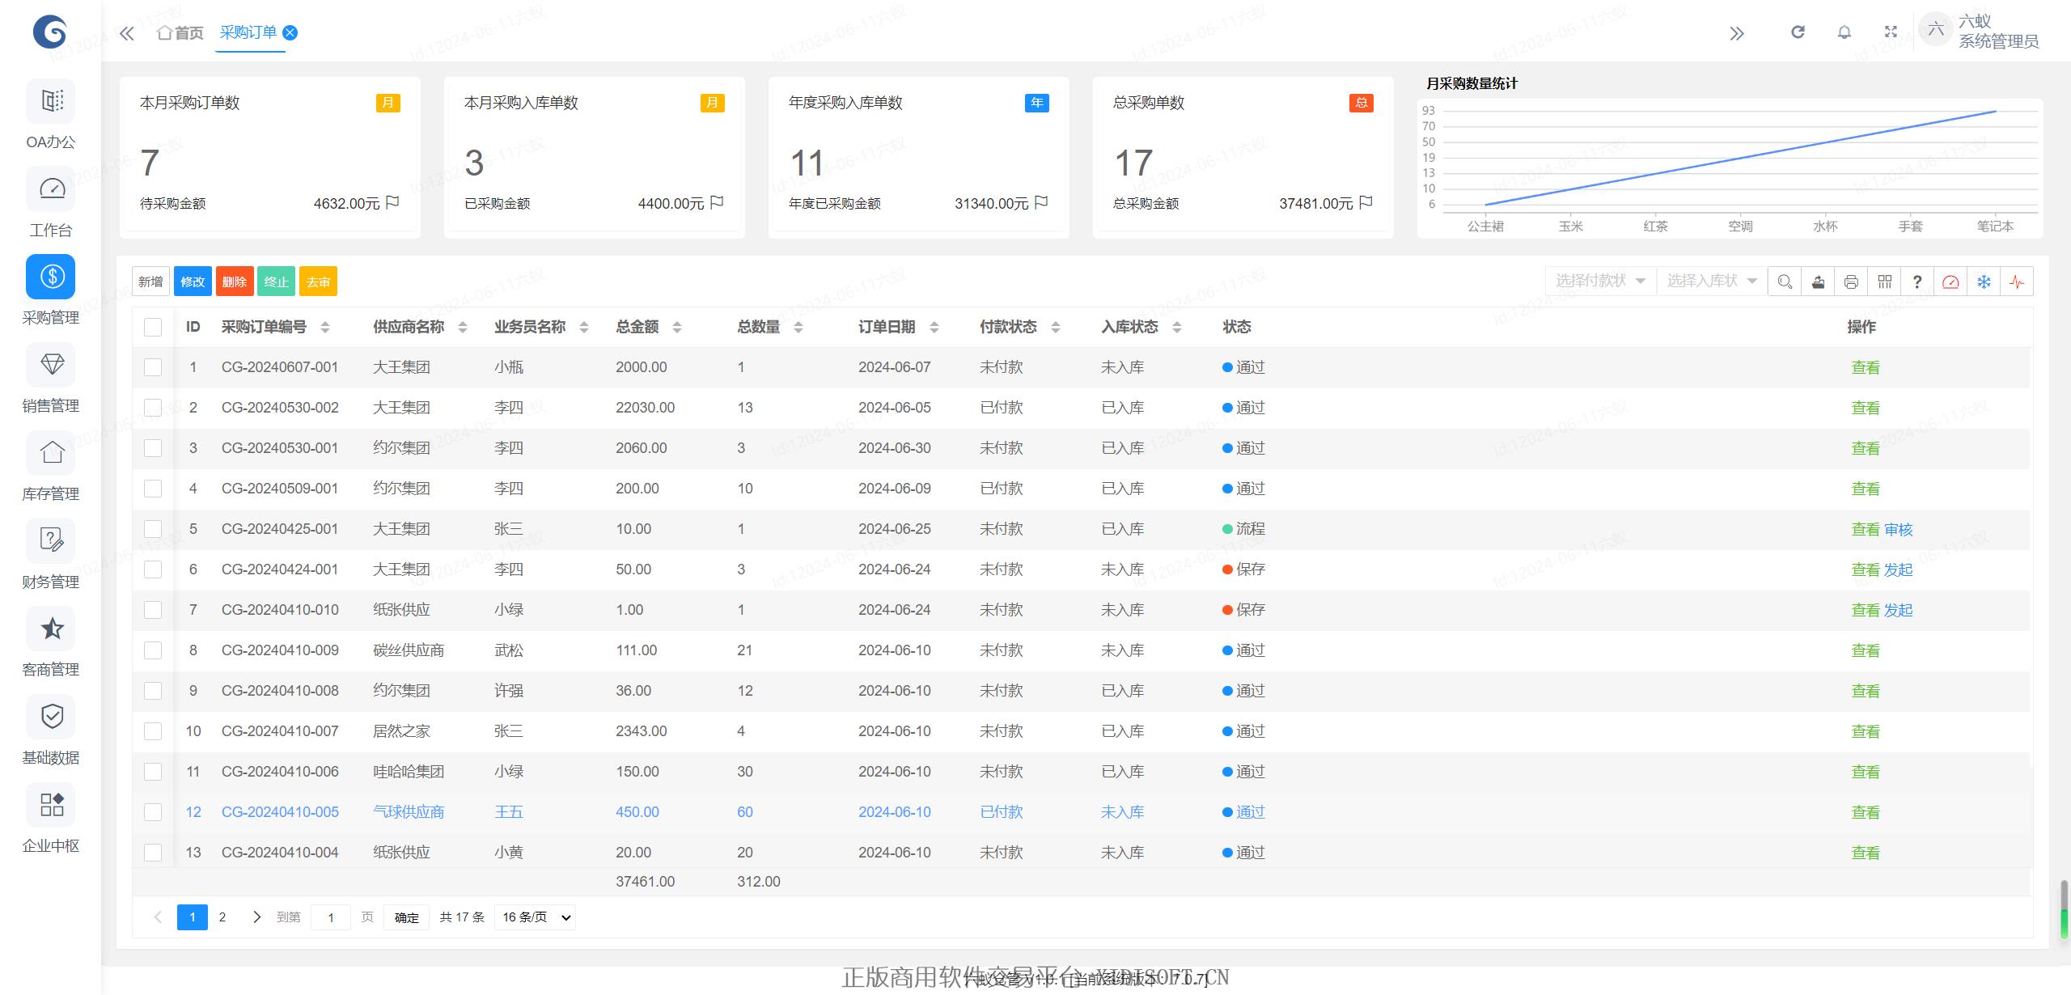Sort by 采购订单编号 column arrows
Image resolution: width=2071 pixels, height=995 pixels.
(x=325, y=328)
